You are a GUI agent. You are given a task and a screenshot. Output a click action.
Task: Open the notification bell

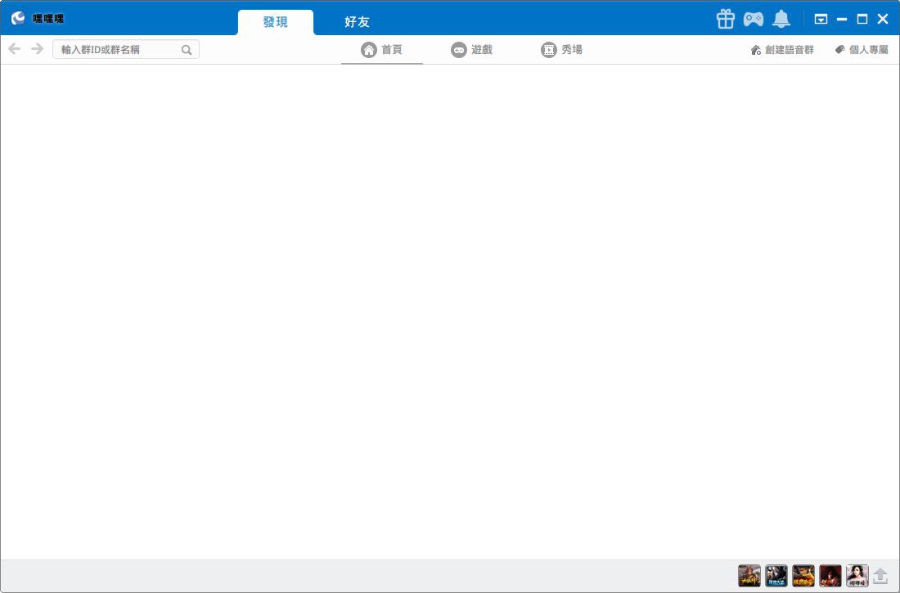pyautogui.click(x=781, y=19)
